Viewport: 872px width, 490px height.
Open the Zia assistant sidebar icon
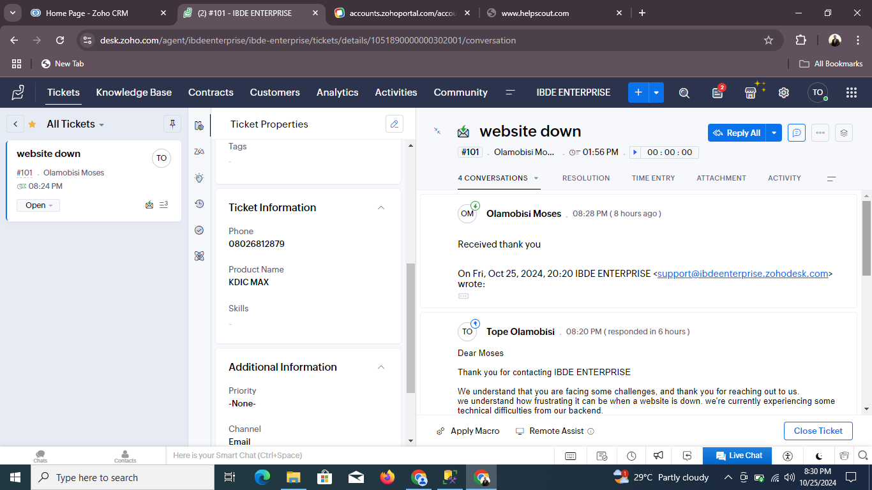[199, 151]
